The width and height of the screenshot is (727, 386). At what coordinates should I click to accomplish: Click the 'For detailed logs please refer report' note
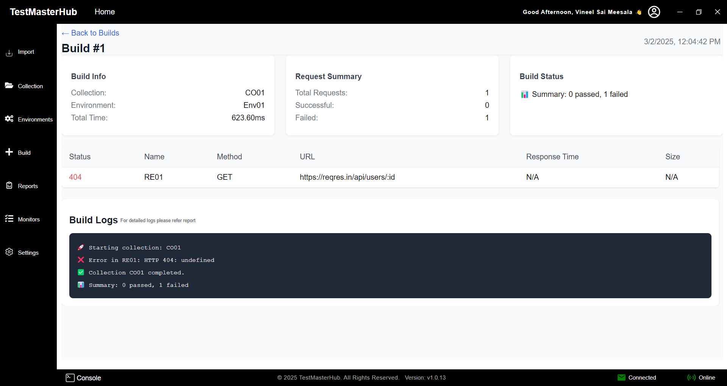pyautogui.click(x=158, y=221)
